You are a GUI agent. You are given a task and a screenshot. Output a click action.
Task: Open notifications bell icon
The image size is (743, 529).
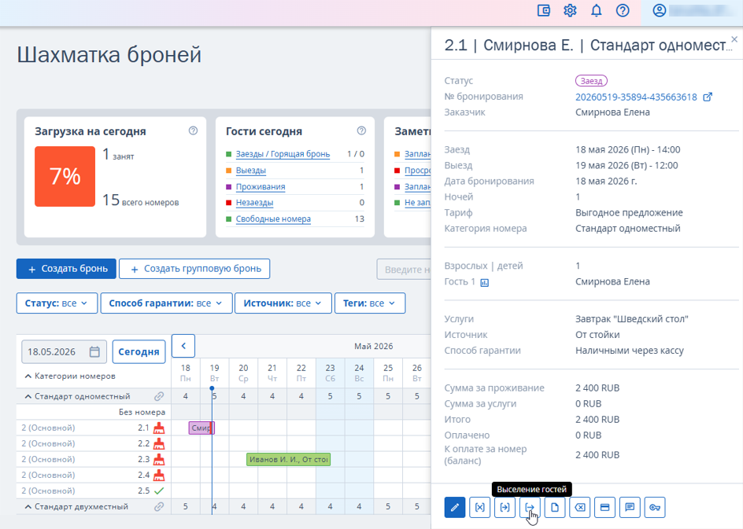click(596, 10)
